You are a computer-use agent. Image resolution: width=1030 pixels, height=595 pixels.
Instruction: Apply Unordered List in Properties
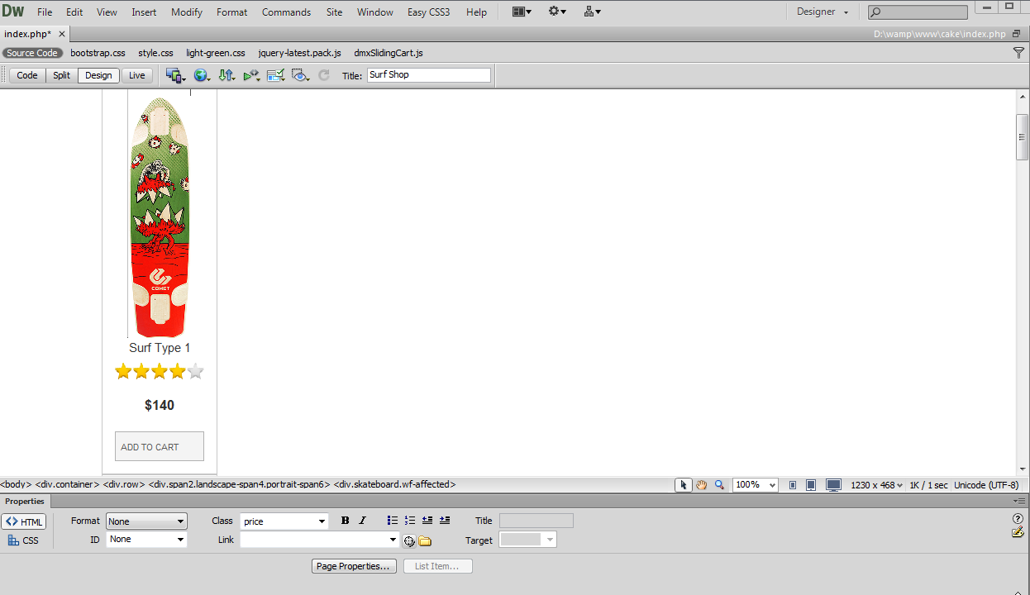(x=393, y=521)
